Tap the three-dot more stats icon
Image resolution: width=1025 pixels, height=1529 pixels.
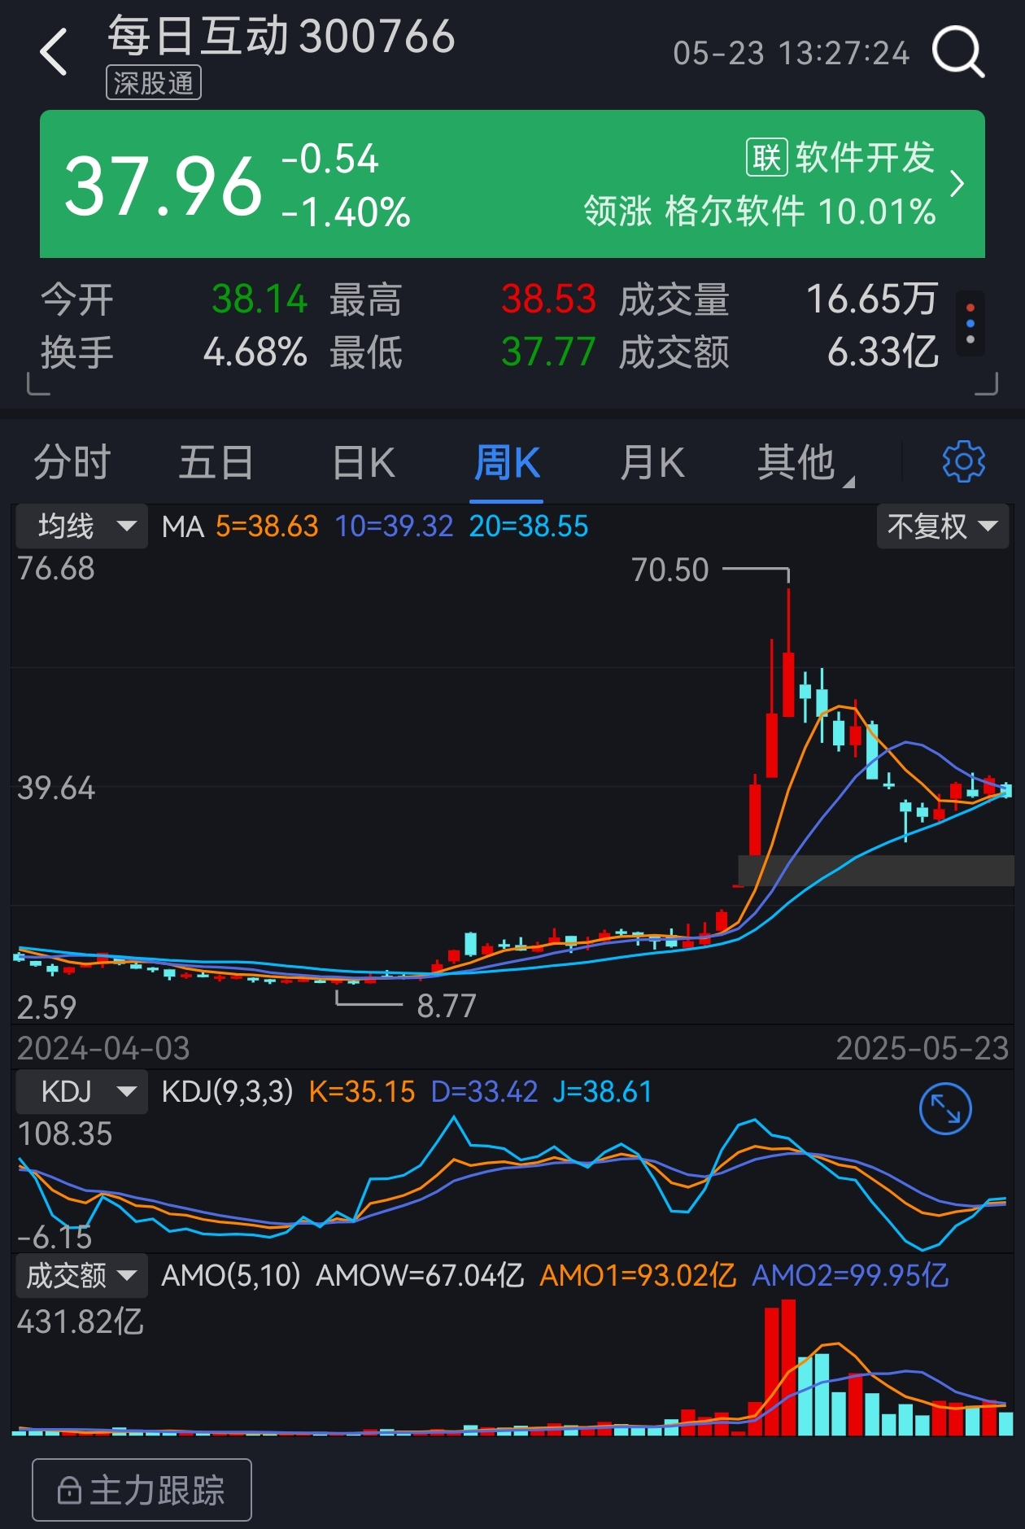970,324
